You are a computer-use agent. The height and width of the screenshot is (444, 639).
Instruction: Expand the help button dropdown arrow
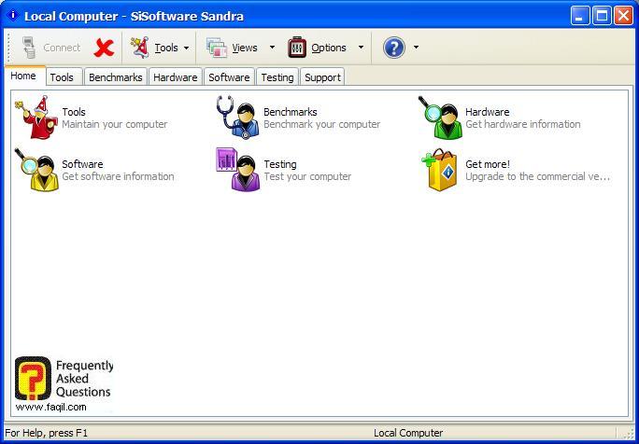click(x=416, y=48)
